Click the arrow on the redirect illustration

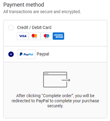tap(66, 80)
